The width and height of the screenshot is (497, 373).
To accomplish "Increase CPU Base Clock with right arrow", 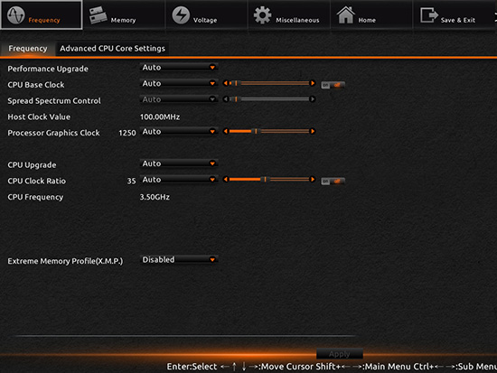I will pyautogui.click(x=313, y=83).
